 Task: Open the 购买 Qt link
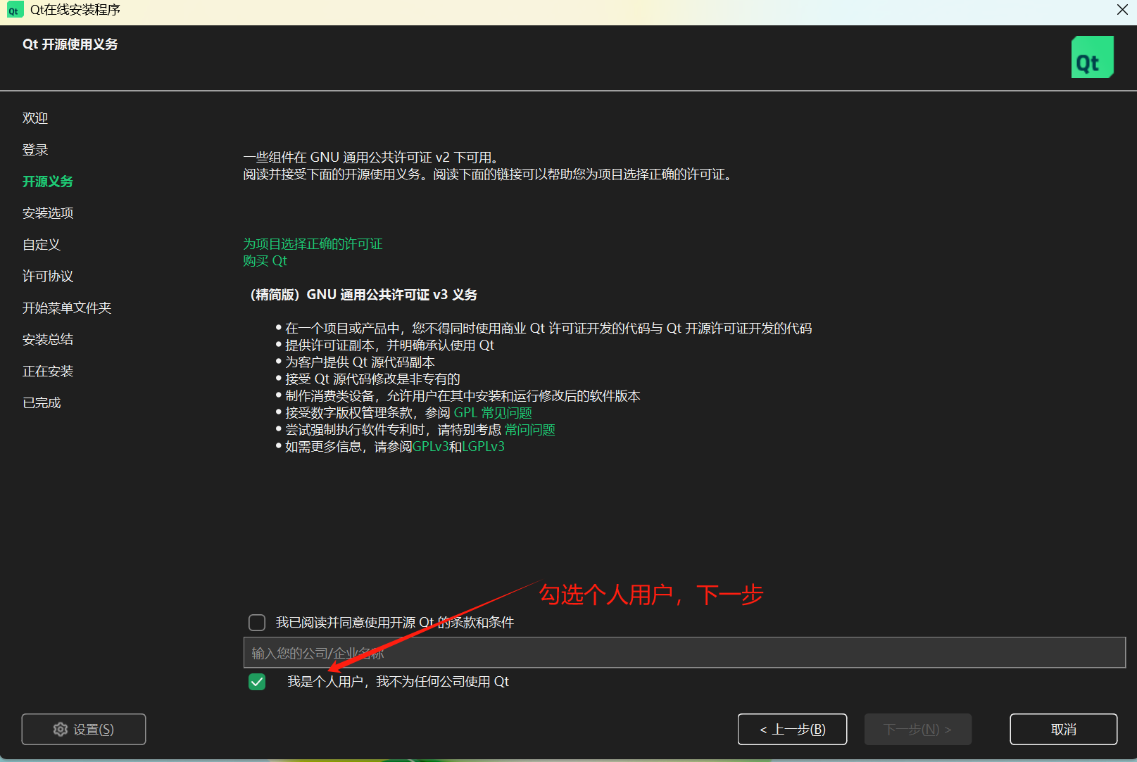pos(265,261)
